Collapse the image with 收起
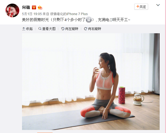 click(27, 29)
